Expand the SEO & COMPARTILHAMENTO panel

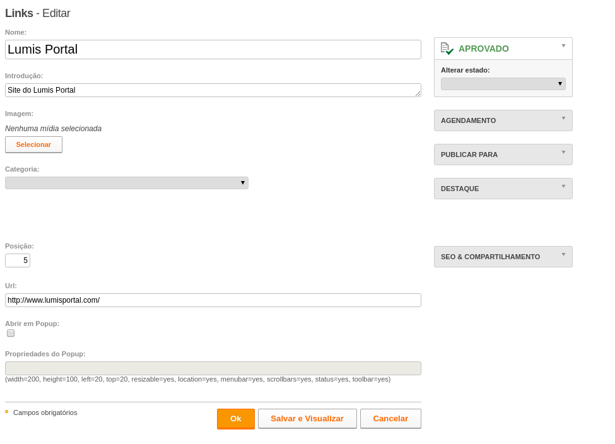tap(503, 257)
